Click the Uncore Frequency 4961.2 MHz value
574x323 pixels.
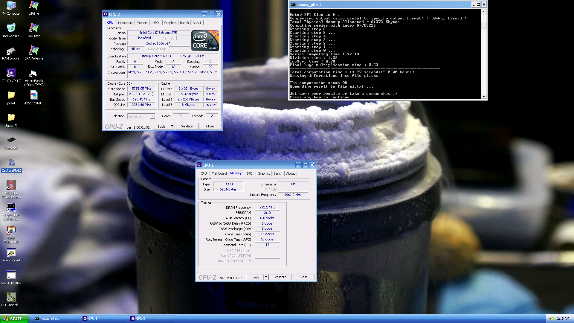pos(293,195)
